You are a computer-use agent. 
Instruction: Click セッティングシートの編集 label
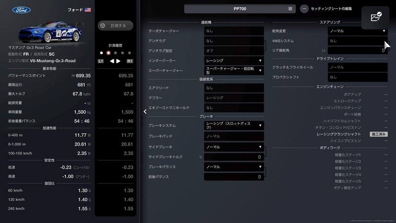point(331,8)
